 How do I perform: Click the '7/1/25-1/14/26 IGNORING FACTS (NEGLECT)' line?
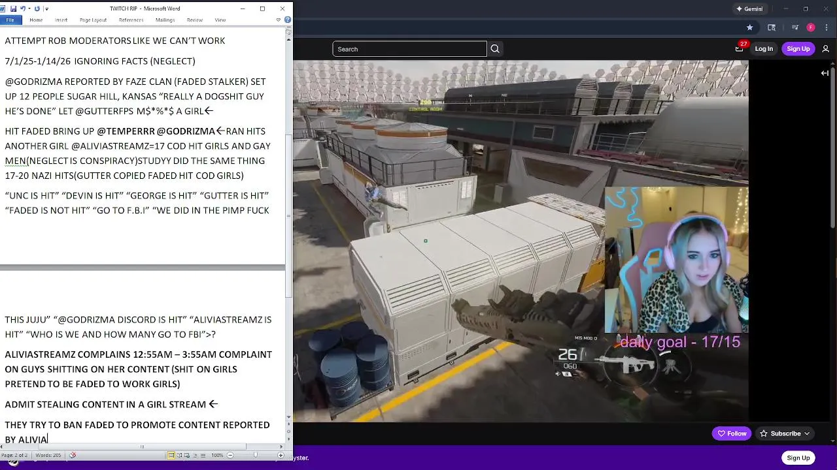click(100, 61)
